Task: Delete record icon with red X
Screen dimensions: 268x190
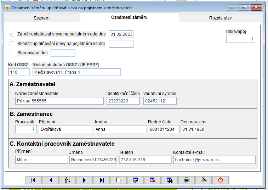Action: (x=153, y=180)
